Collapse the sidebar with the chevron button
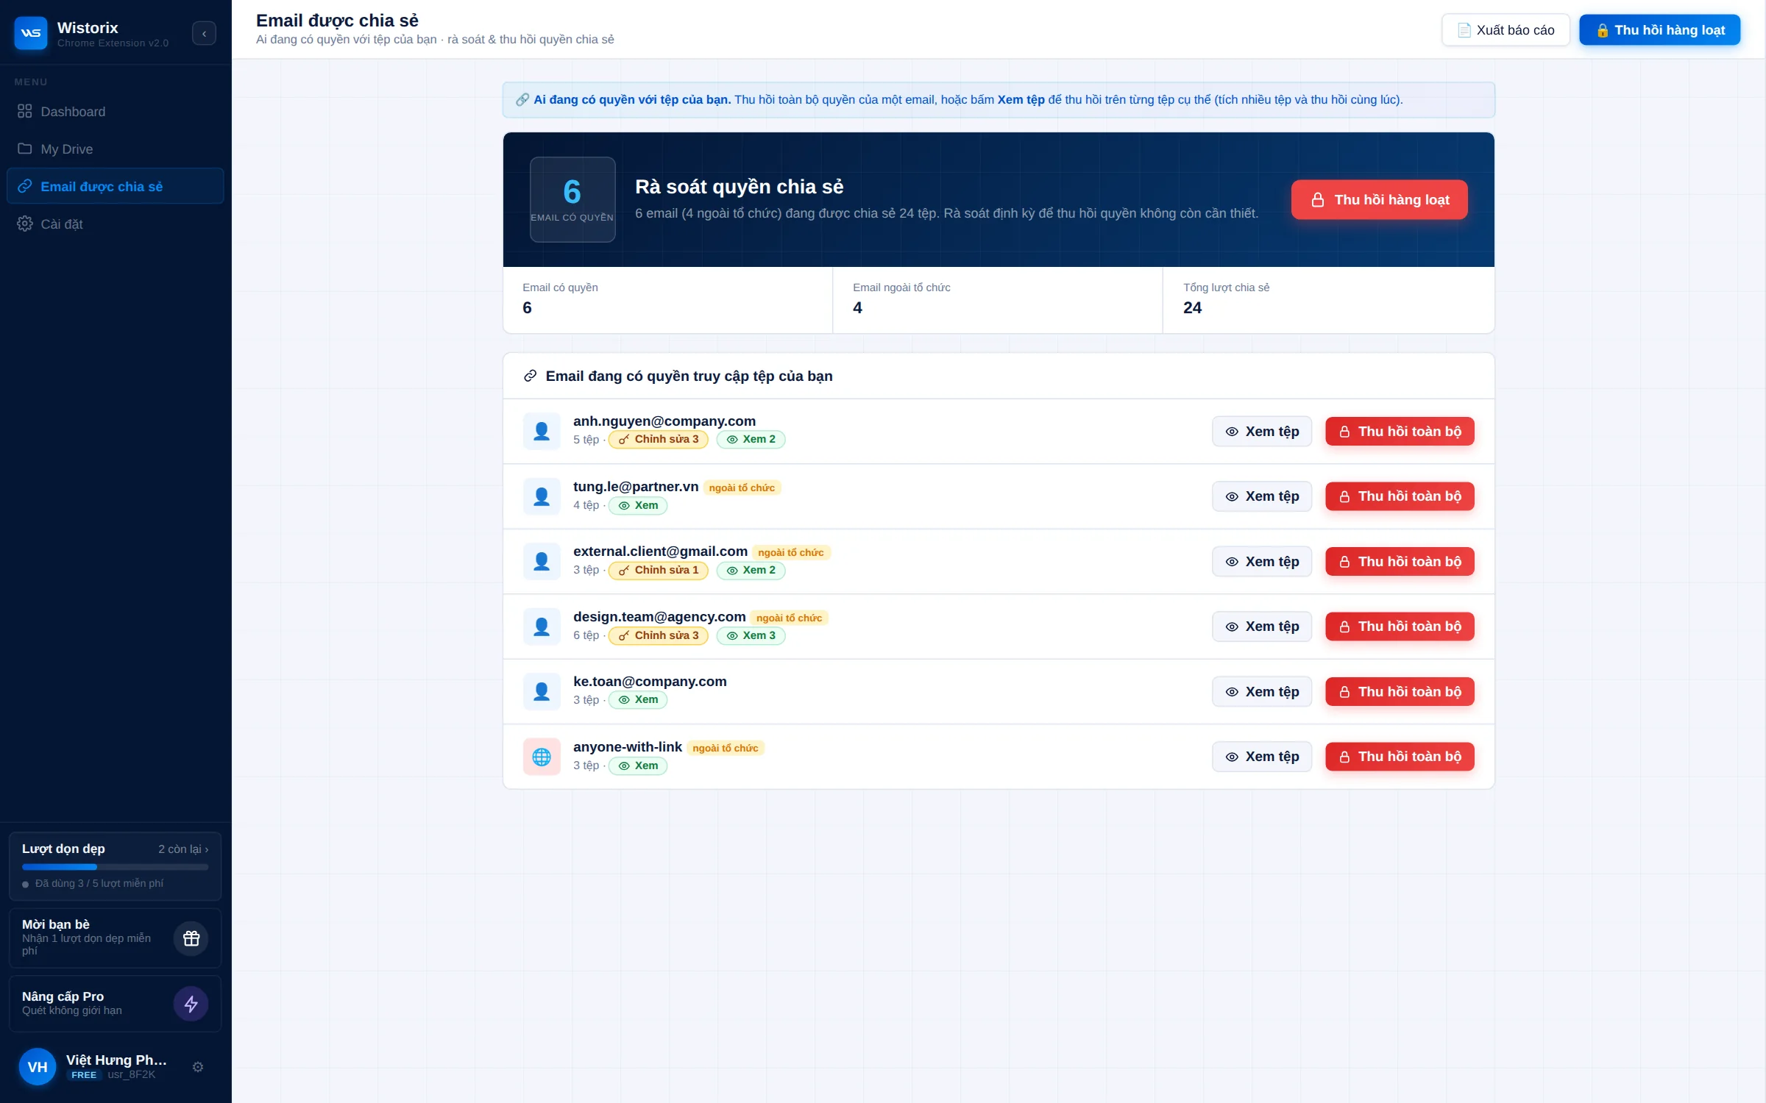The width and height of the screenshot is (1766, 1103). pos(204,34)
